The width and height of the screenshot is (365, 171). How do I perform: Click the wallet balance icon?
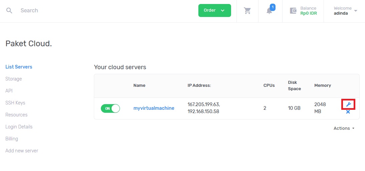tap(293, 11)
